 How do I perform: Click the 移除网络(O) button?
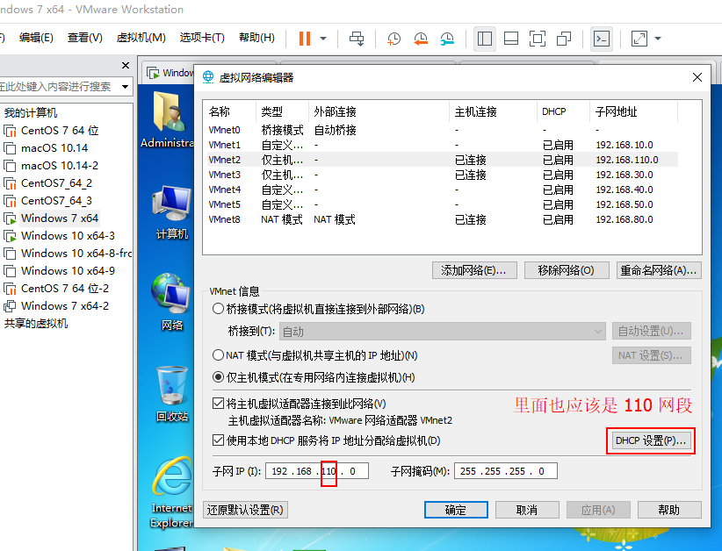tap(567, 270)
